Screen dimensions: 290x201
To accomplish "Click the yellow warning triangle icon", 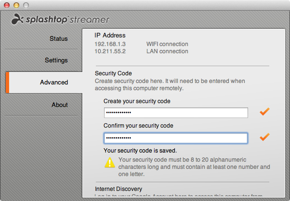I will coord(110,163).
